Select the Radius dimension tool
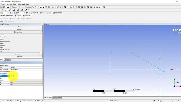 (2, 43)
